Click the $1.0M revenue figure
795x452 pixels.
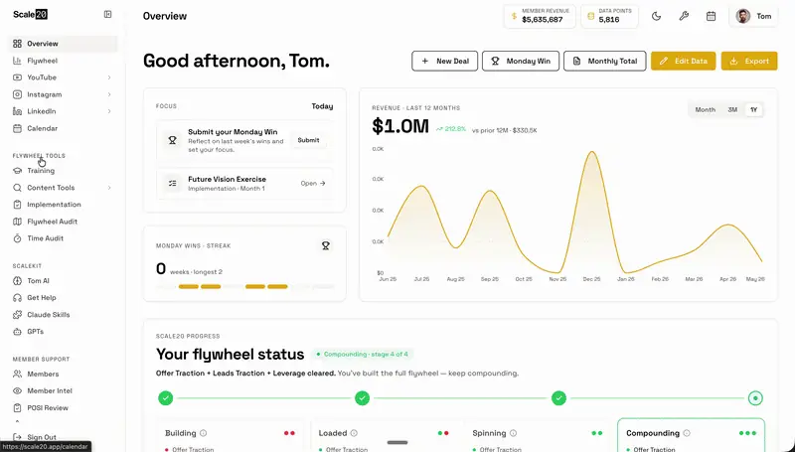[400, 126]
